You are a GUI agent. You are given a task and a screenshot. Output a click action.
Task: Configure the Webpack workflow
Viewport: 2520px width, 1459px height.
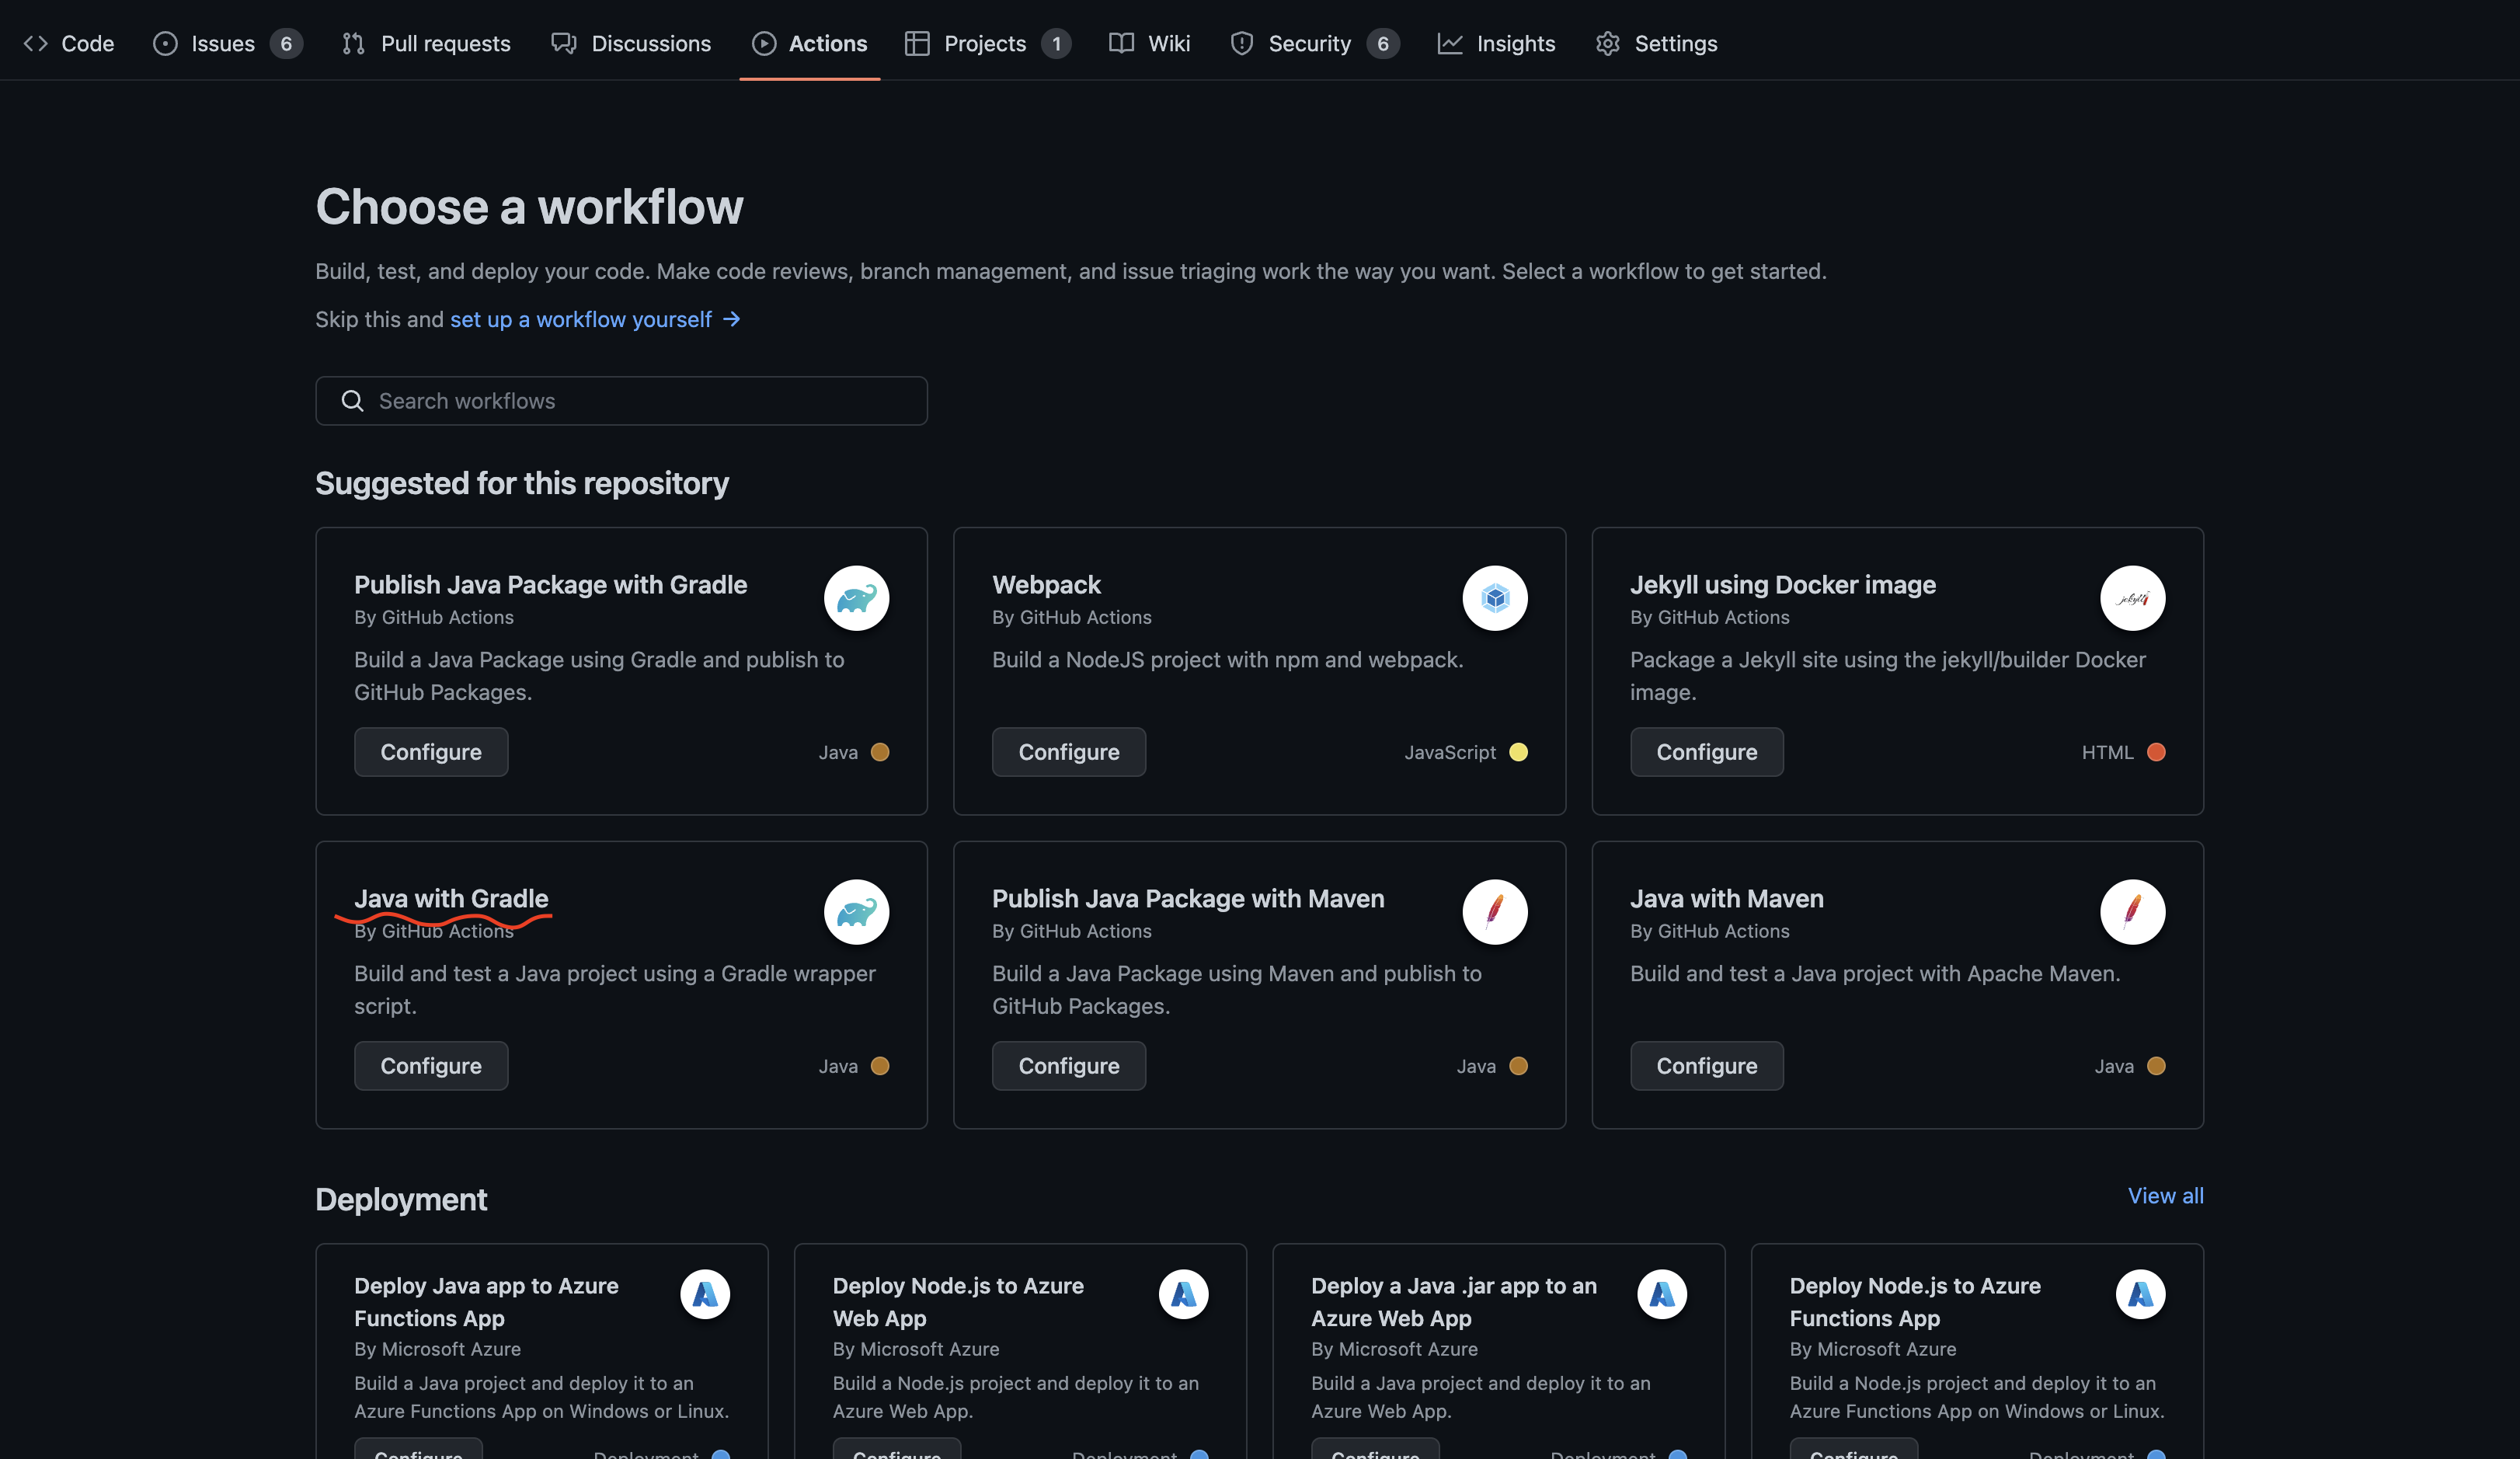coord(1069,752)
